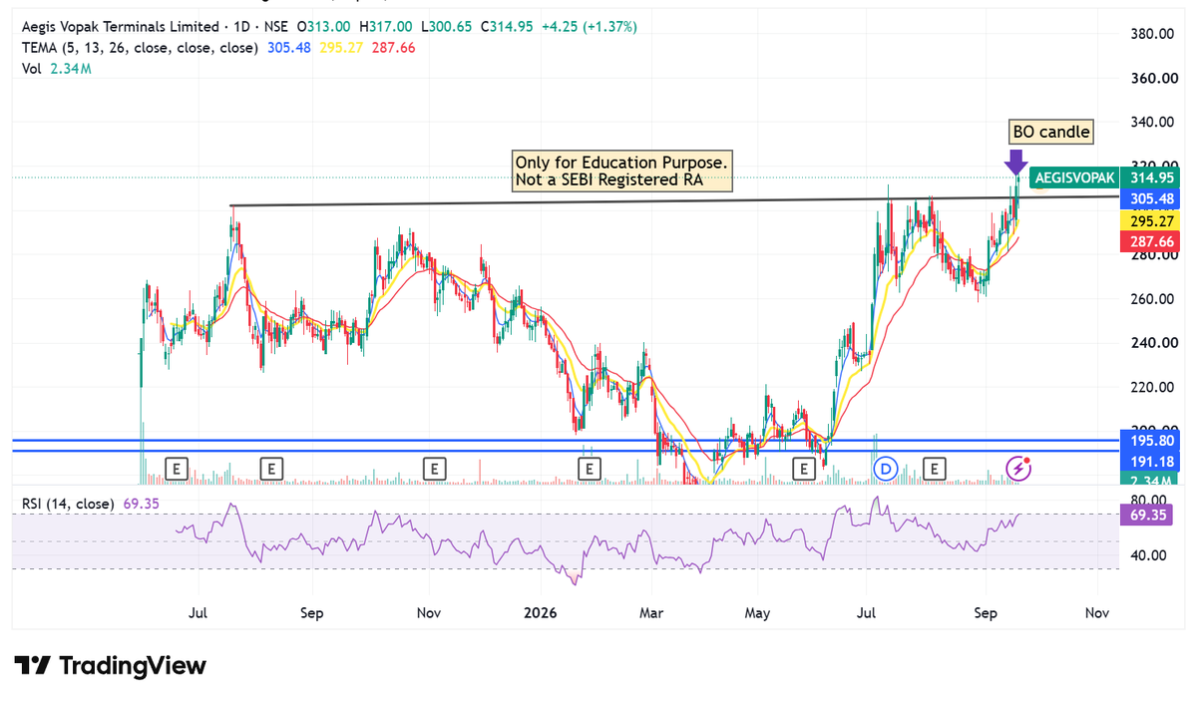Viewport: 1197px width, 702px height.
Task: Click the TradingView logo icon
Action: pyautogui.click(x=32, y=665)
